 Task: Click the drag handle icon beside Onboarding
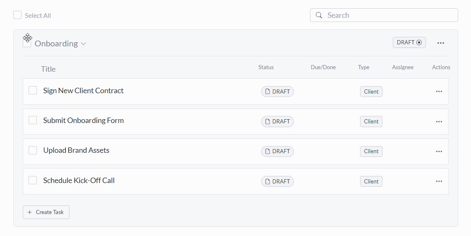pyautogui.click(x=27, y=38)
